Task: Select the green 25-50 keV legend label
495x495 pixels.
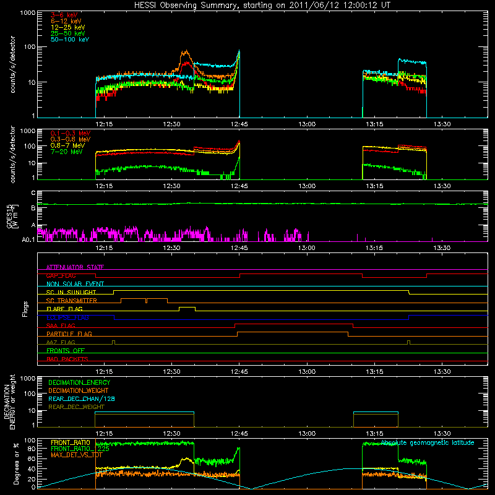Action: 68,33
